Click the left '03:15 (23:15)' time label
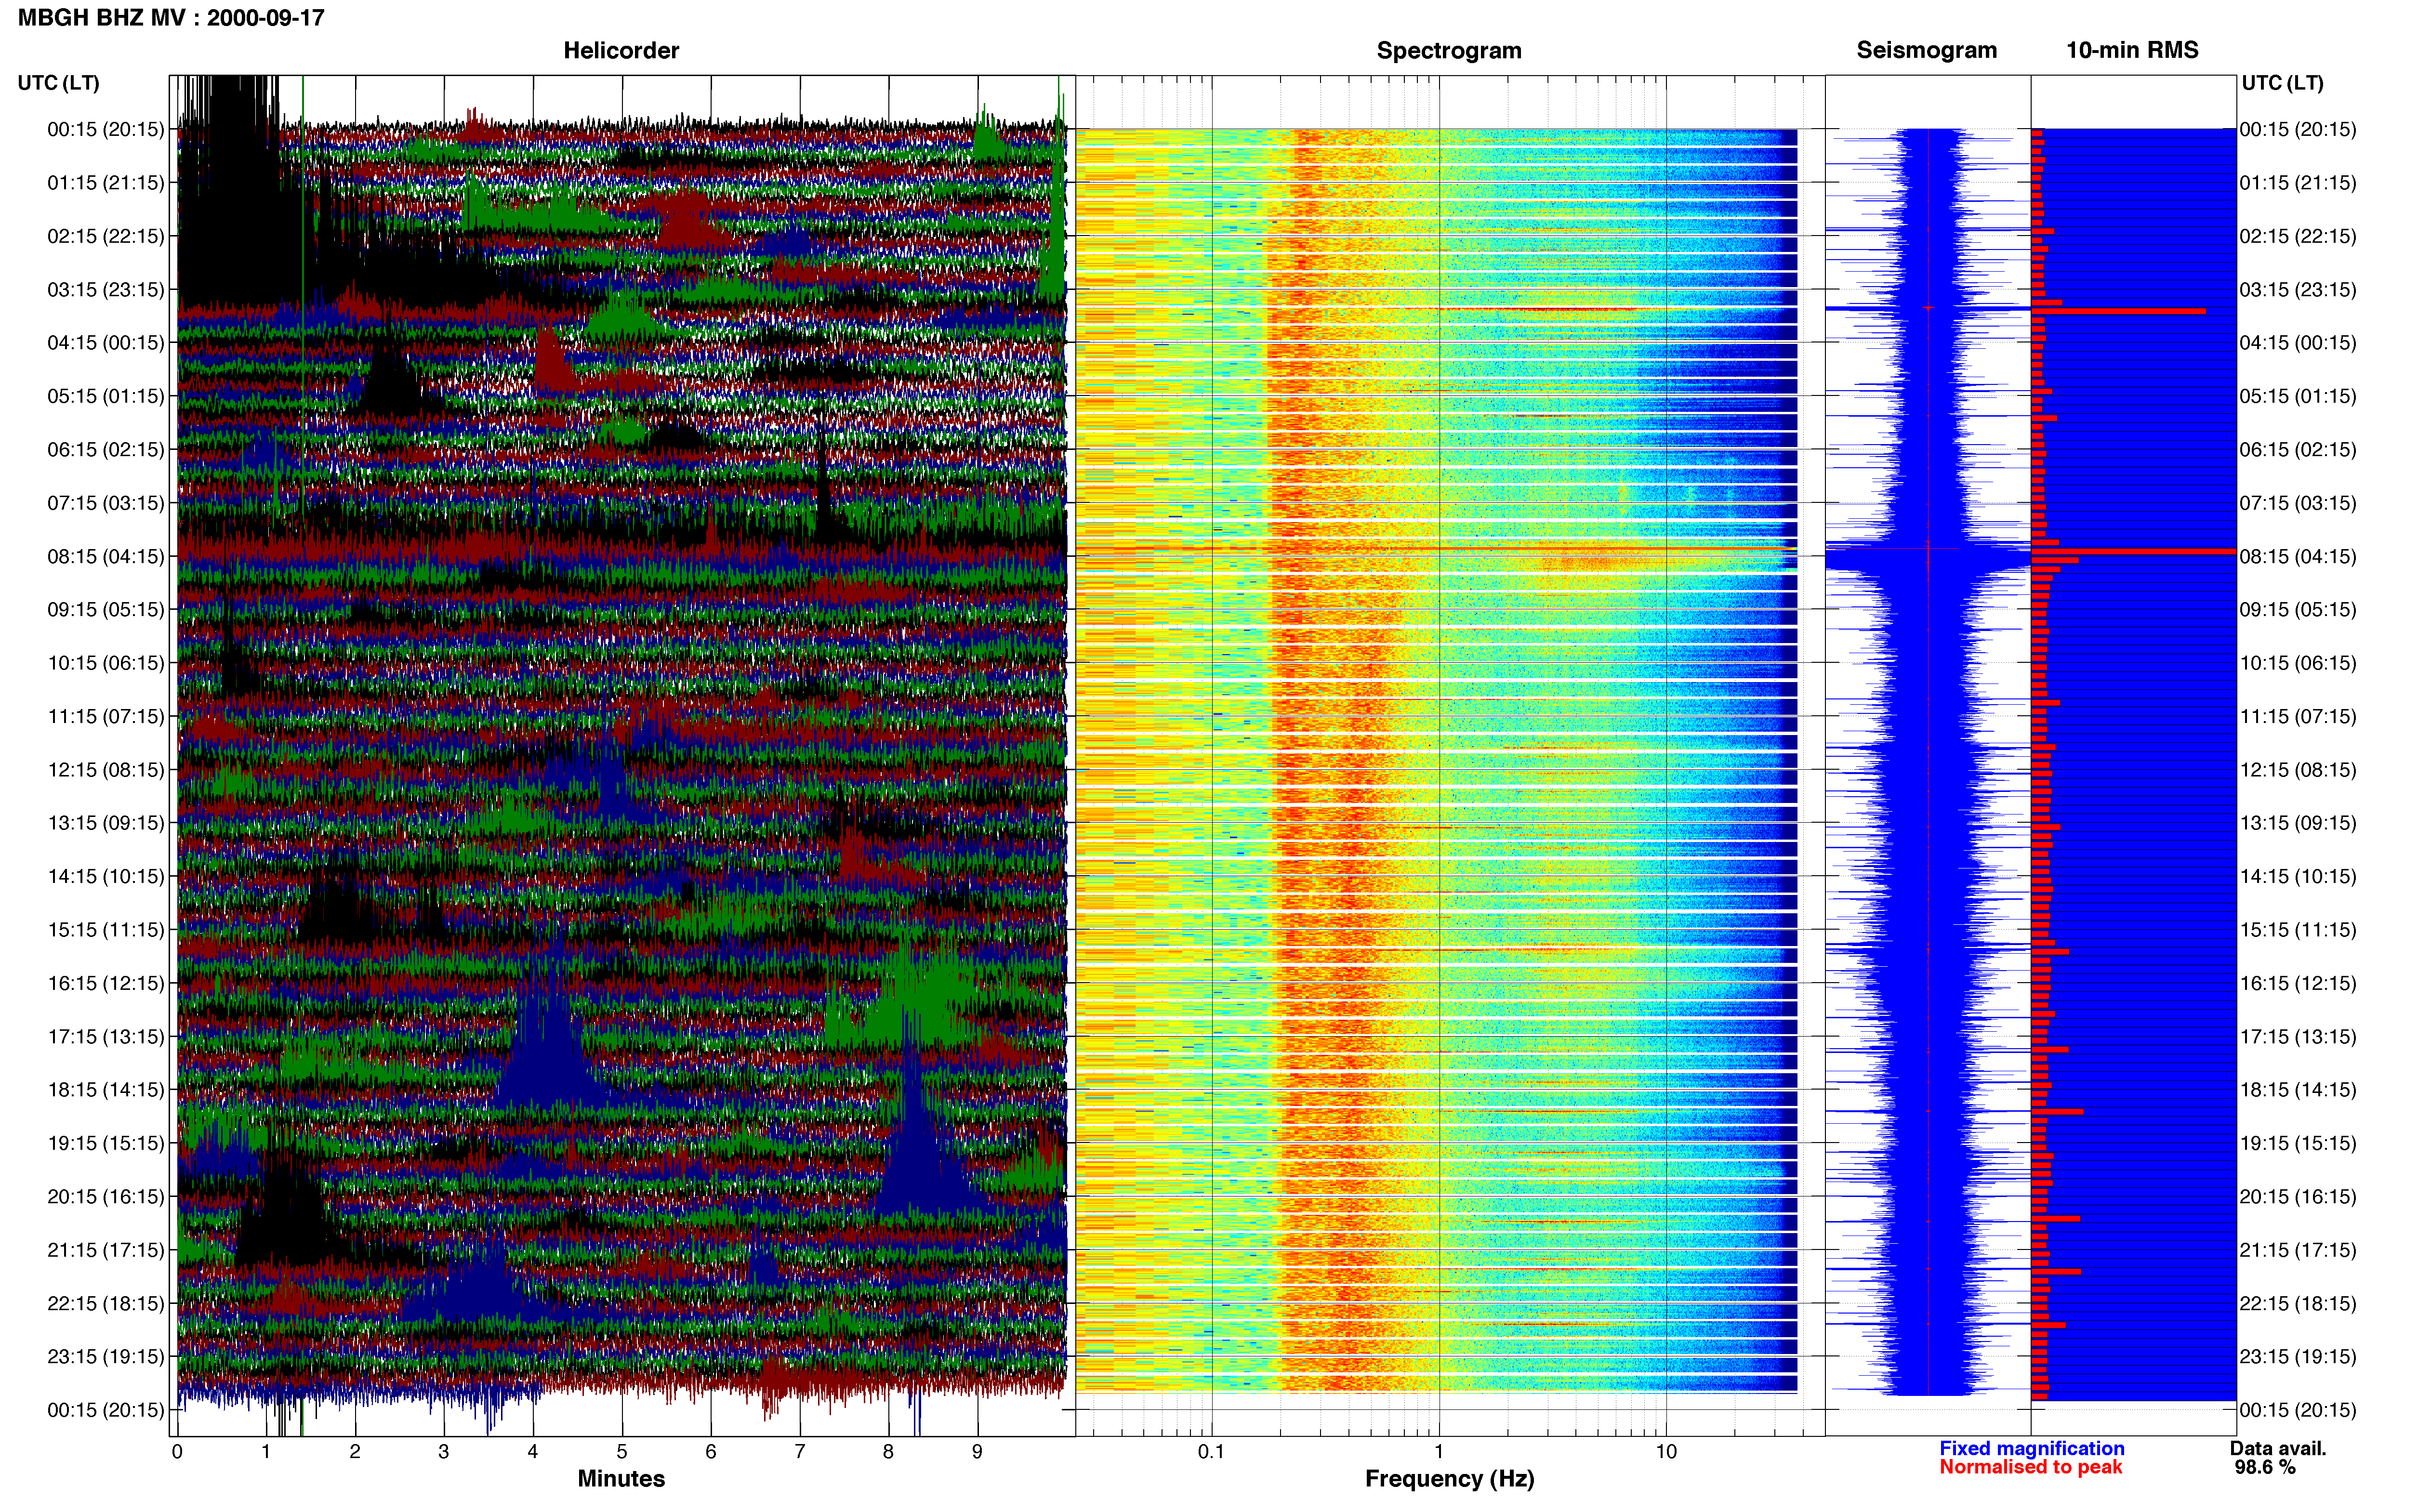The height and width of the screenshot is (1512, 2418). [x=106, y=289]
